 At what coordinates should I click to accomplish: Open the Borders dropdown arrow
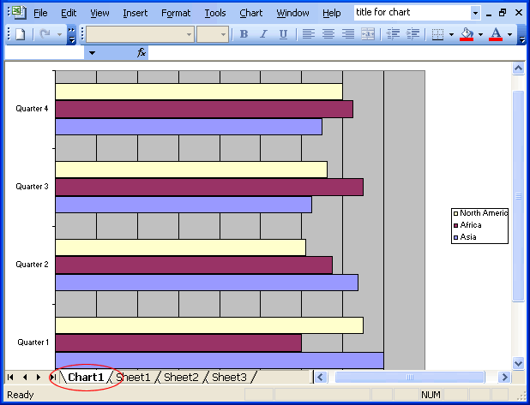451,34
